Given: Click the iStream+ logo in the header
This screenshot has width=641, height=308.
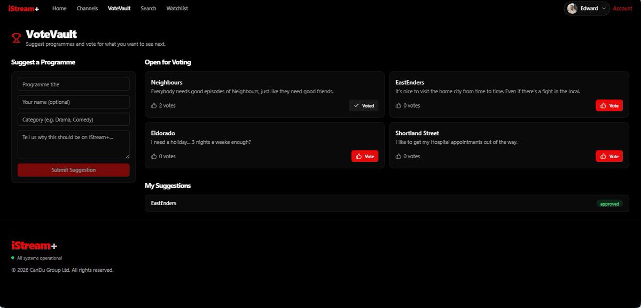Looking at the screenshot, I should (x=24, y=9).
